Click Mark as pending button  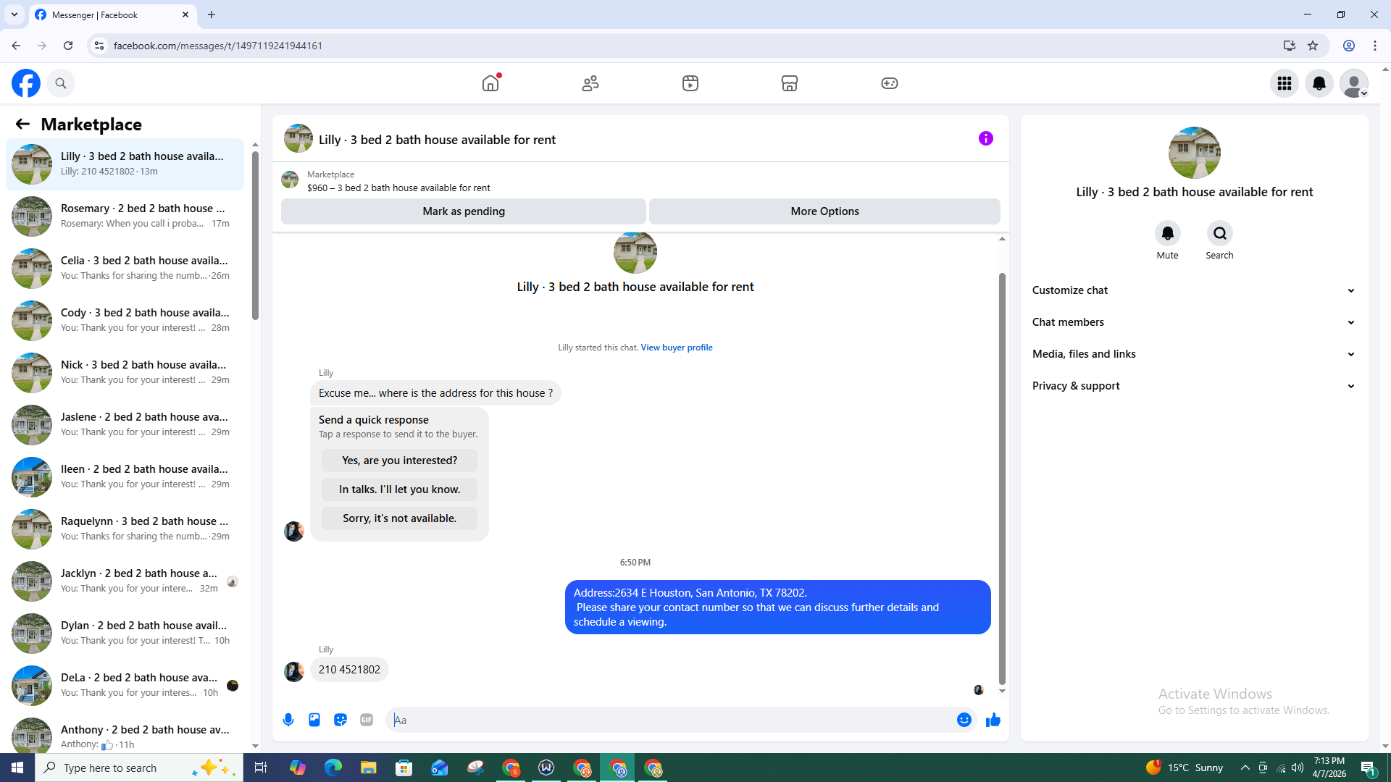tap(463, 211)
